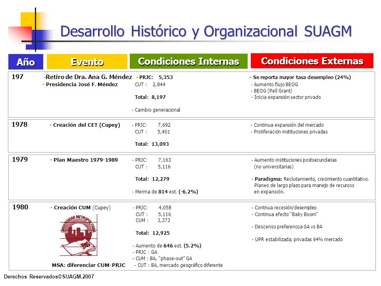Click Aumento instituciones postsecundarias line
The width and height of the screenshot is (381, 286).
tap(294, 160)
